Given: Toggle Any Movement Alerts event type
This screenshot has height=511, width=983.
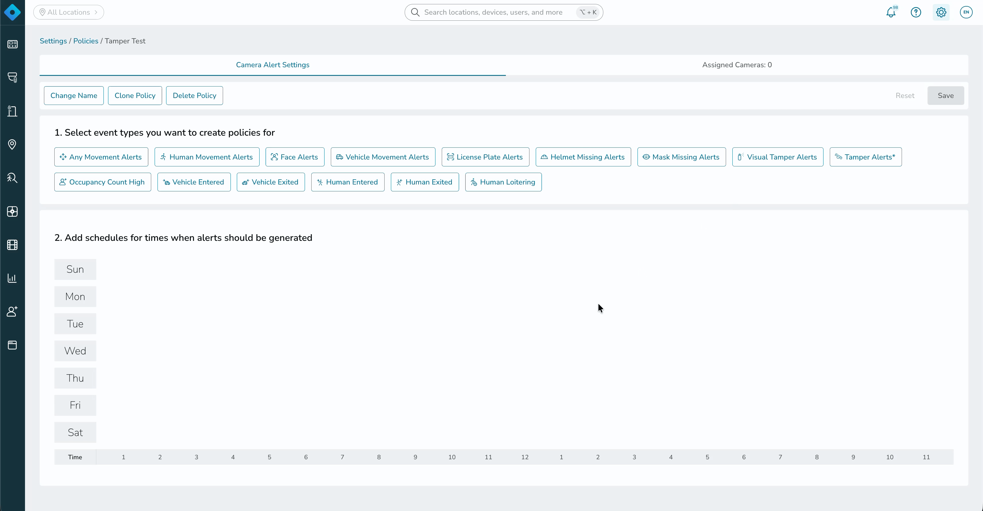Looking at the screenshot, I should tap(101, 157).
